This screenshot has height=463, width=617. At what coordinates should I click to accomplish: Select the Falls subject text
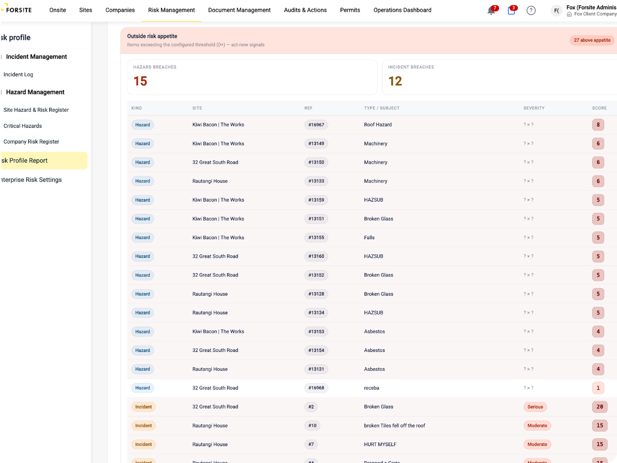369,238
